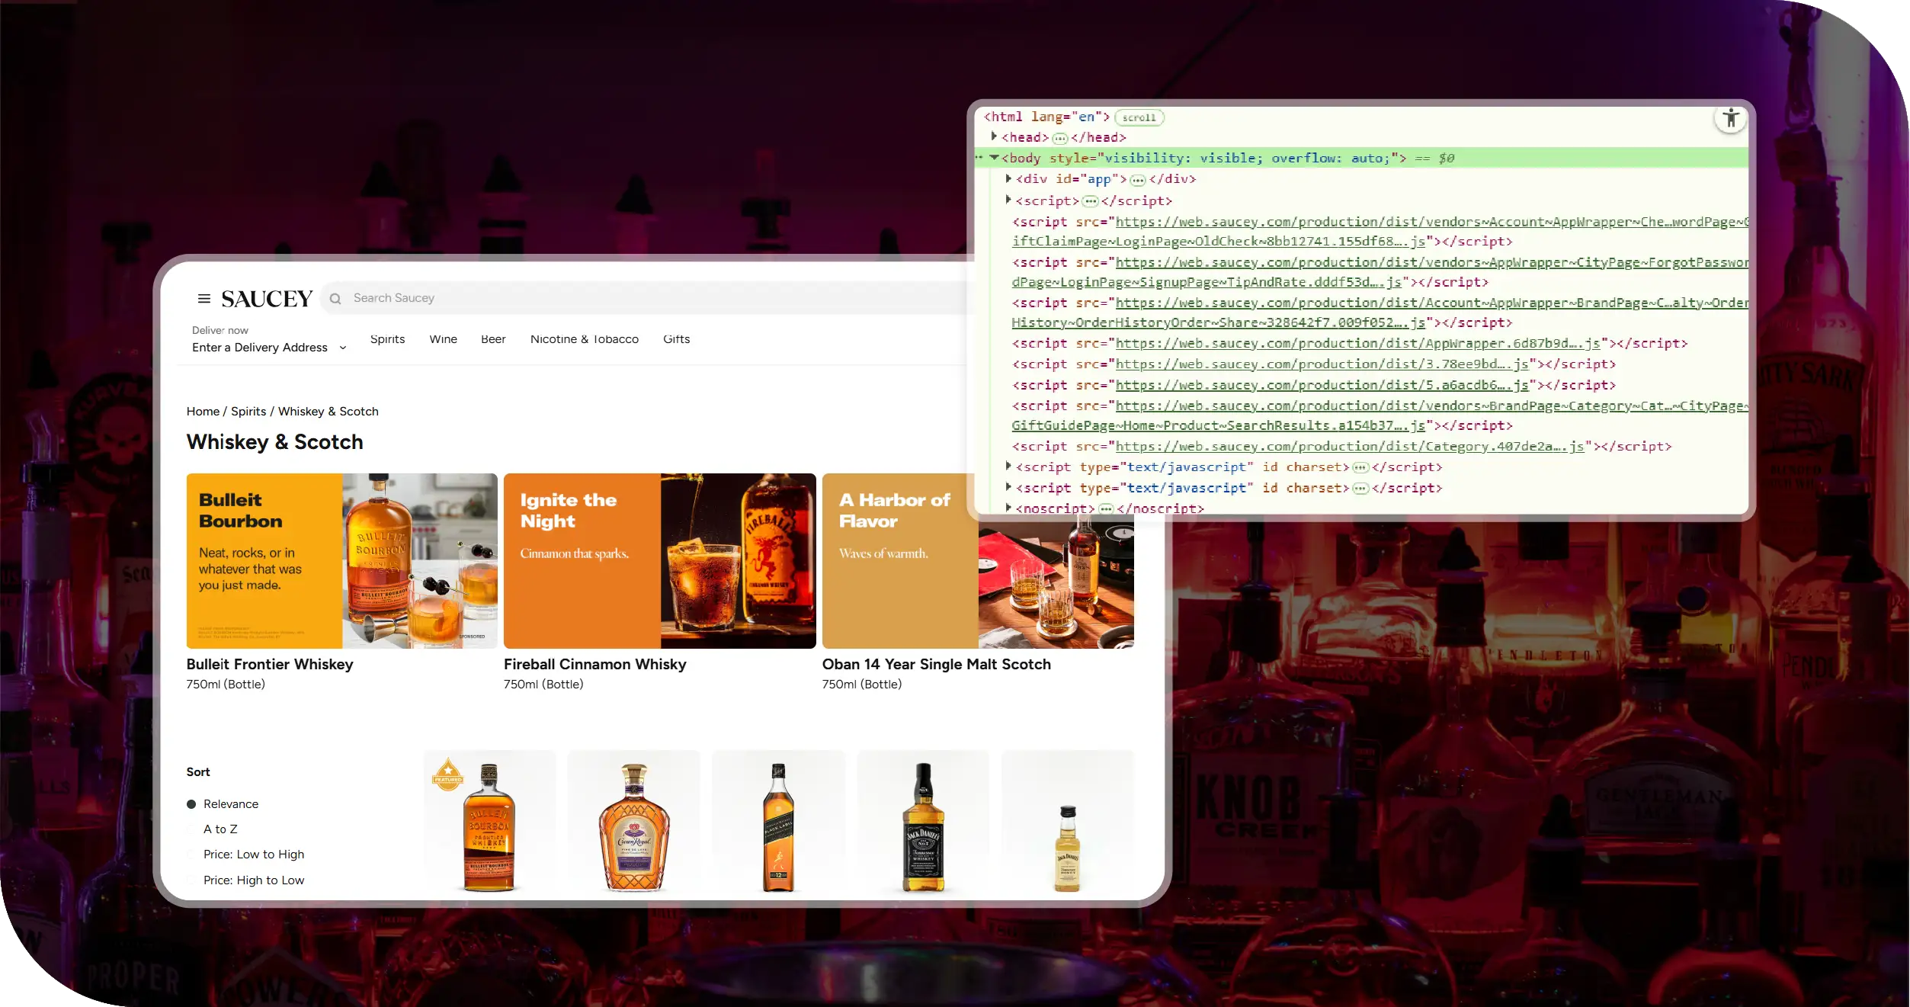The width and height of the screenshot is (1910, 1007).
Task: Open the hamburger menu beside Saucey logo
Action: pos(203,298)
